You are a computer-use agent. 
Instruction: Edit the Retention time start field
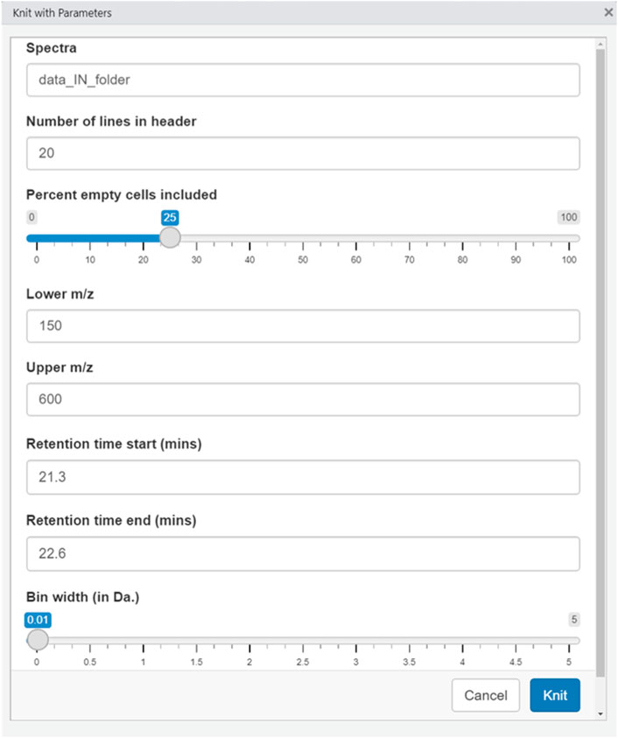tap(303, 477)
